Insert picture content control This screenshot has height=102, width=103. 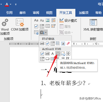click(48, 20)
